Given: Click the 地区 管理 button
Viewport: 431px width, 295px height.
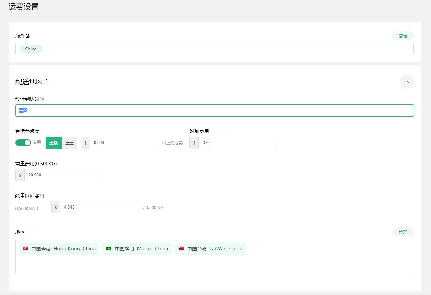Looking at the screenshot, I should 403,232.
